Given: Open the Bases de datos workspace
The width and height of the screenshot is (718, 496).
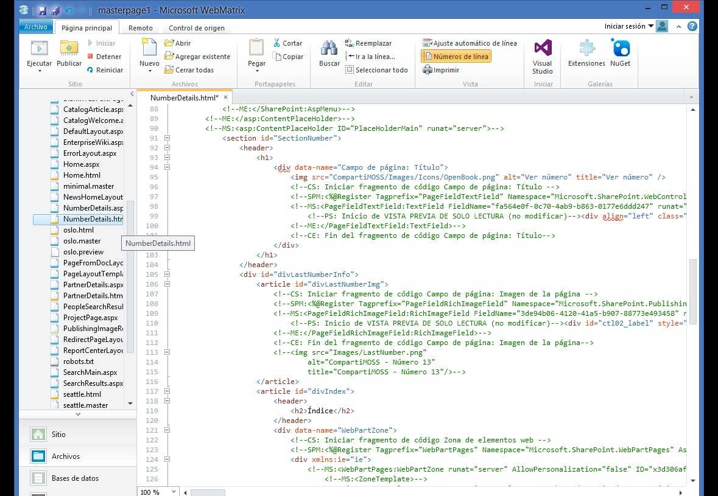Looking at the screenshot, I should coord(78,478).
